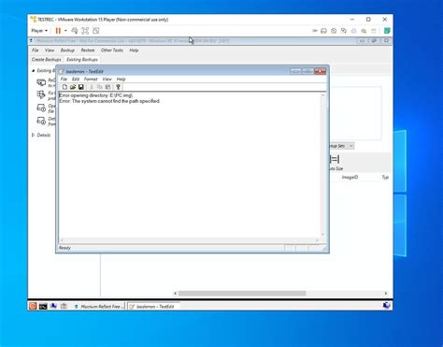
Task: Switch to Macrium Reflect Free taskbar button
Action: click(x=99, y=307)
